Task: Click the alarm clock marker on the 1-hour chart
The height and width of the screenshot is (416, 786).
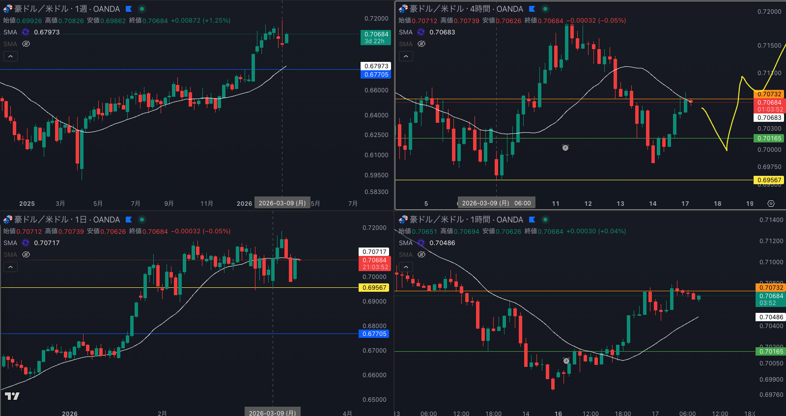Action: click(x=566, y=361)
